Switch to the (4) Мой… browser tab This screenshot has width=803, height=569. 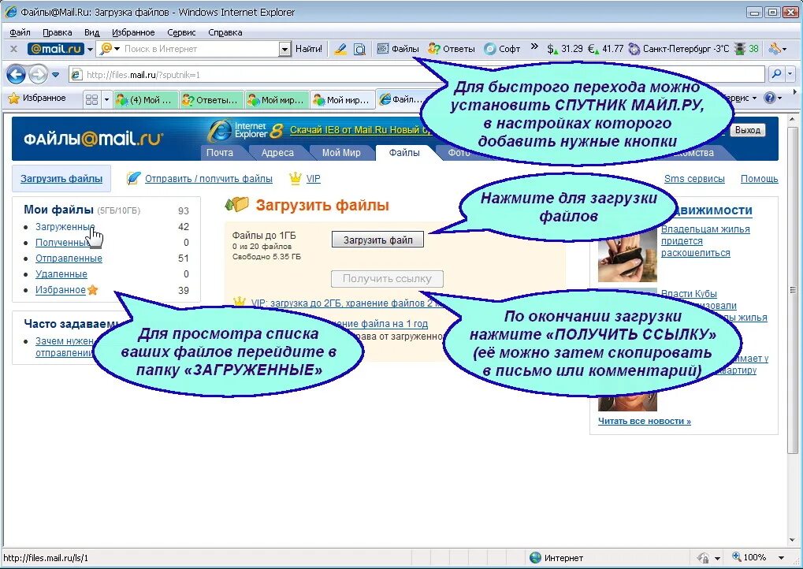146,100
